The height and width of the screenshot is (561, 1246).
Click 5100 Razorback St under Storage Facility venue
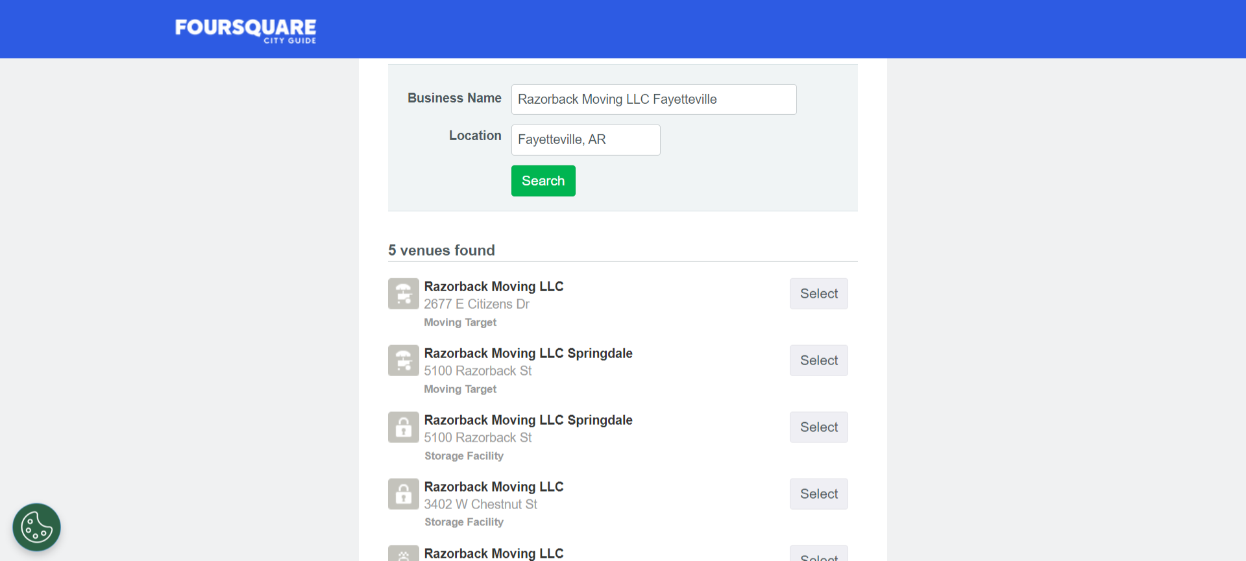[478, 438]
